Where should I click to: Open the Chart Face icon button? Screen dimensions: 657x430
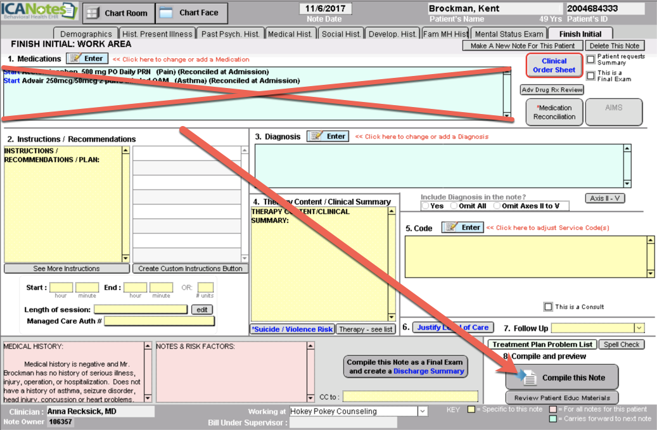[x=165, y=13]
